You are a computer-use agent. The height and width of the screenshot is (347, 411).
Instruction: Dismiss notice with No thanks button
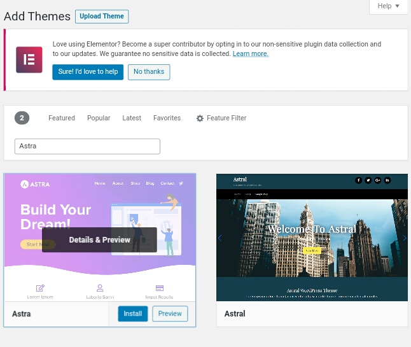pos(149,72)
